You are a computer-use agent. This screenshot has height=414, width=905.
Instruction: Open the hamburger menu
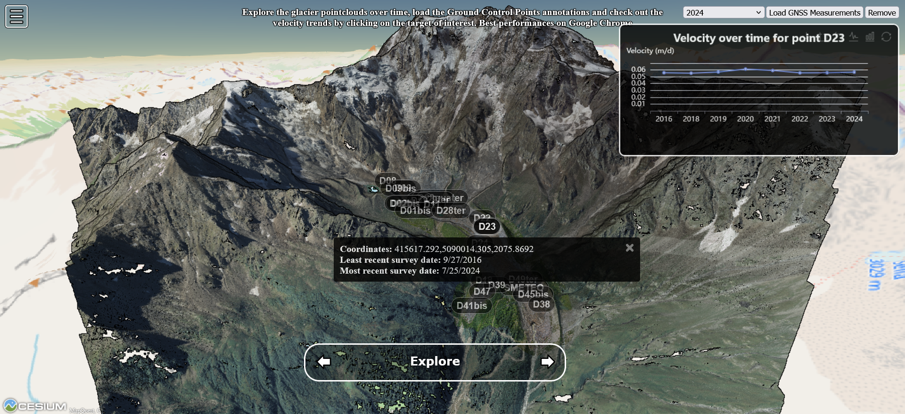pyautogui.click(x=16, y=16)
